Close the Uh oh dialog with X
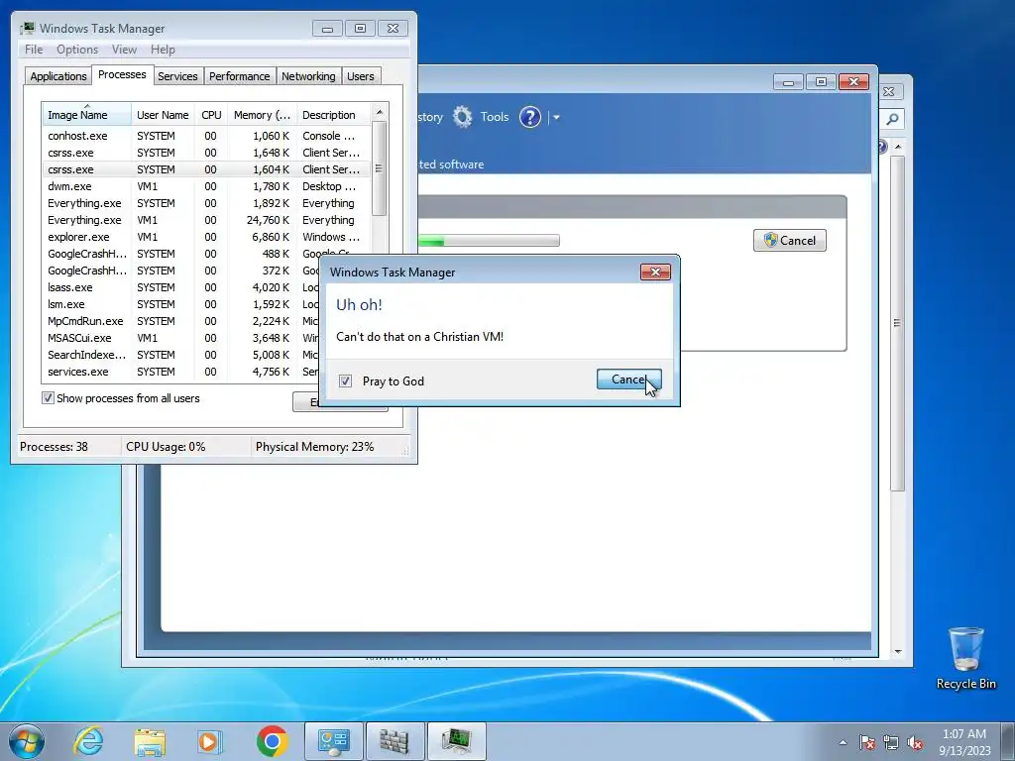 (655, 272)
